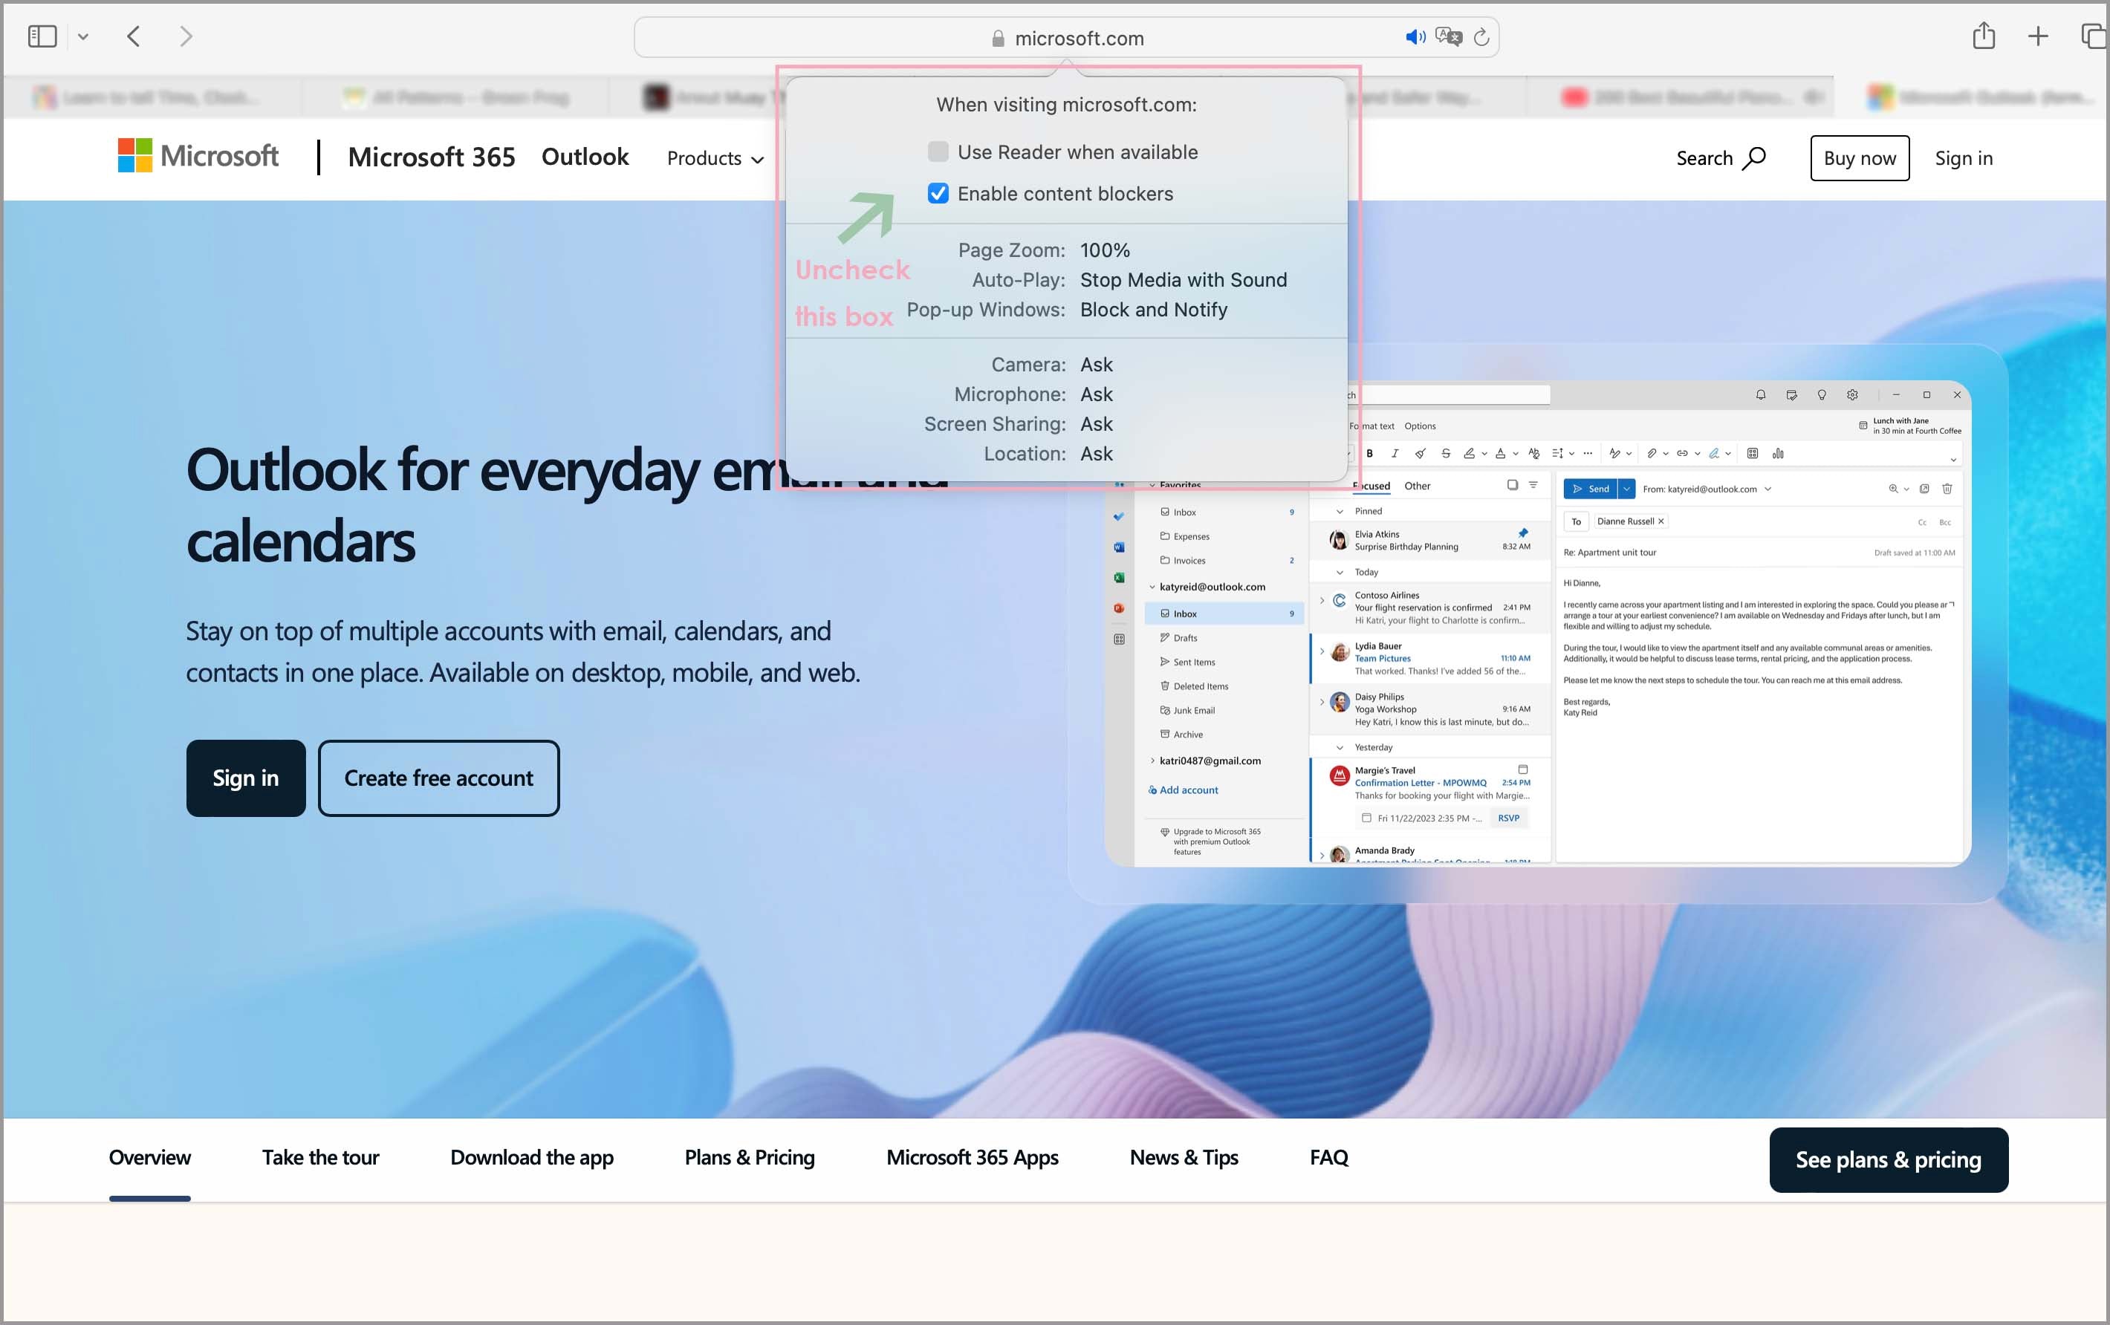Uncheck Enable content blockers checkbox
The width and height of the screenshot is (2110, 1325).
[938, 194]
